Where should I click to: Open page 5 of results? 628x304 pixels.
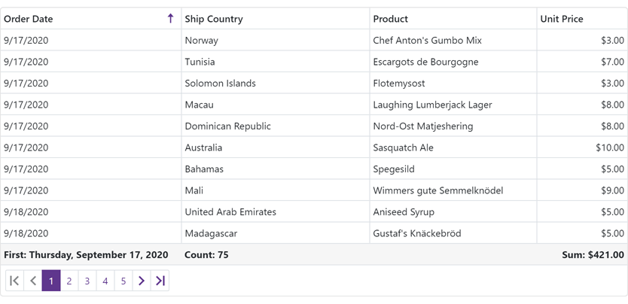point(123,281)
